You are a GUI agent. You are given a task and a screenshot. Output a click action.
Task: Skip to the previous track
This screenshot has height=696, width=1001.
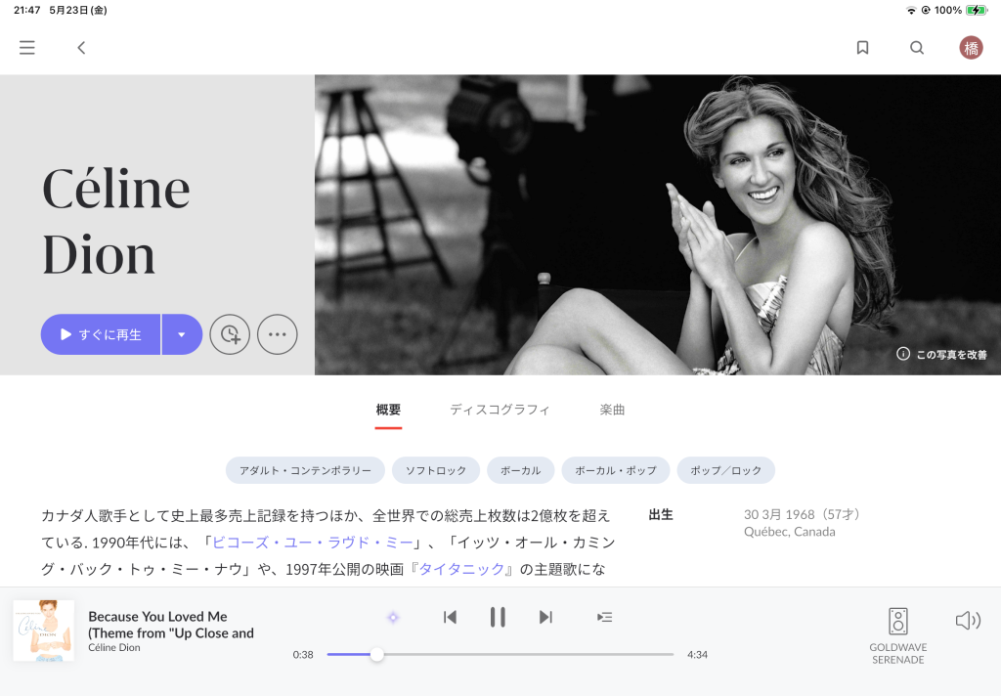click(x=450, y=618)
